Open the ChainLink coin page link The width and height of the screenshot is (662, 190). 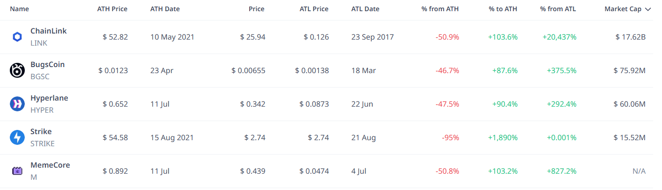coord(49,31)
